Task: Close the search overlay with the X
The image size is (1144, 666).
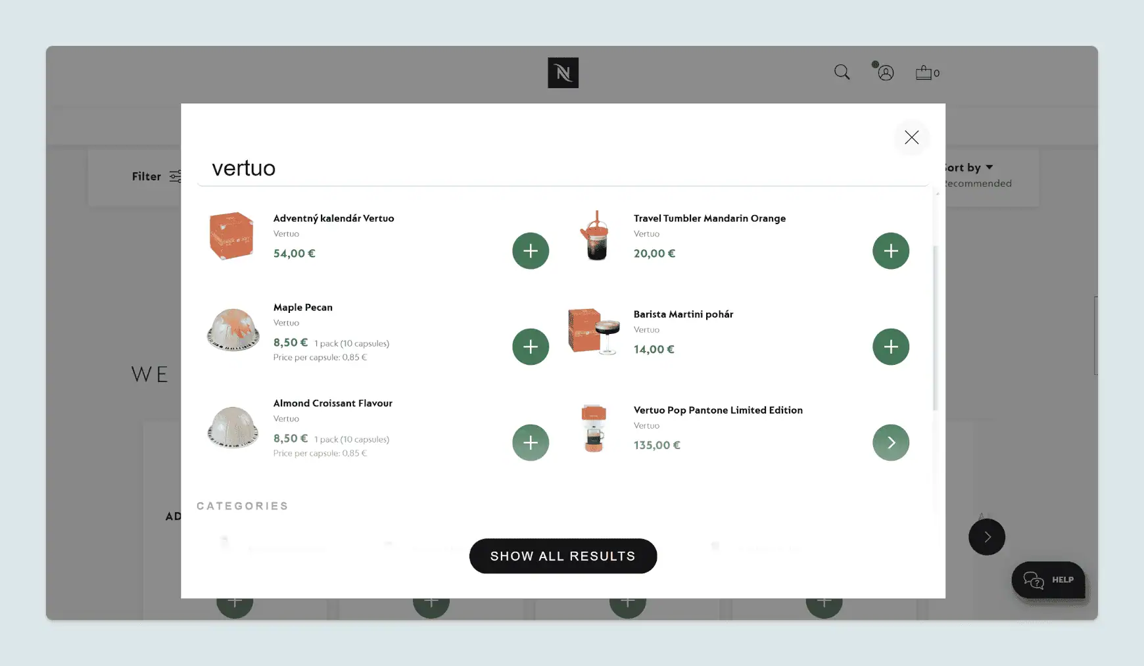Action: pyautogui.click(x=911, y=137)
